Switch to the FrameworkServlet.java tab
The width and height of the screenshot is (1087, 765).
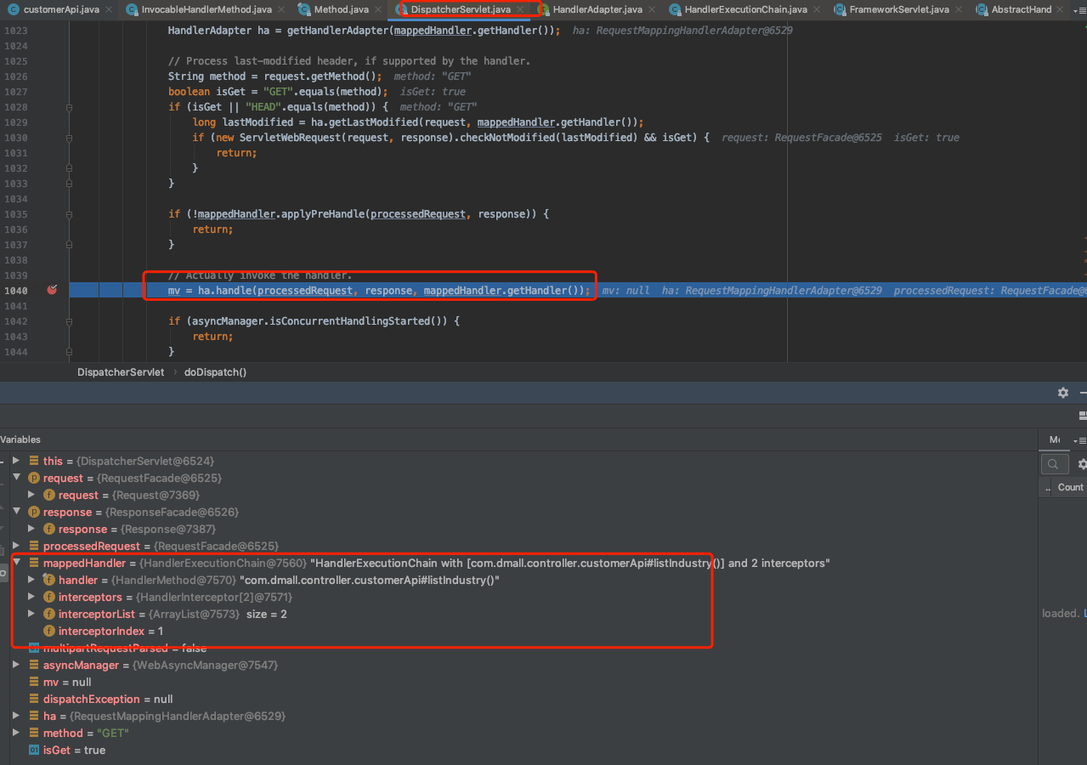[x=897, y=9]
